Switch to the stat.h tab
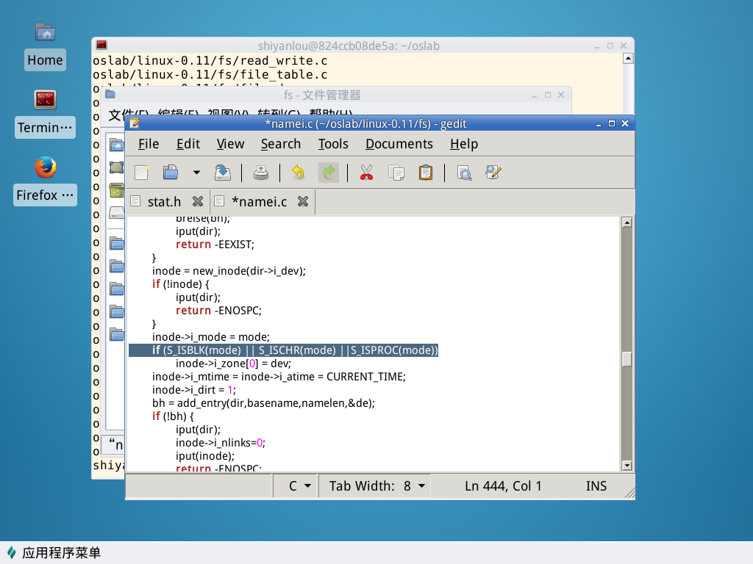The image size is (753, 564). 163,201
